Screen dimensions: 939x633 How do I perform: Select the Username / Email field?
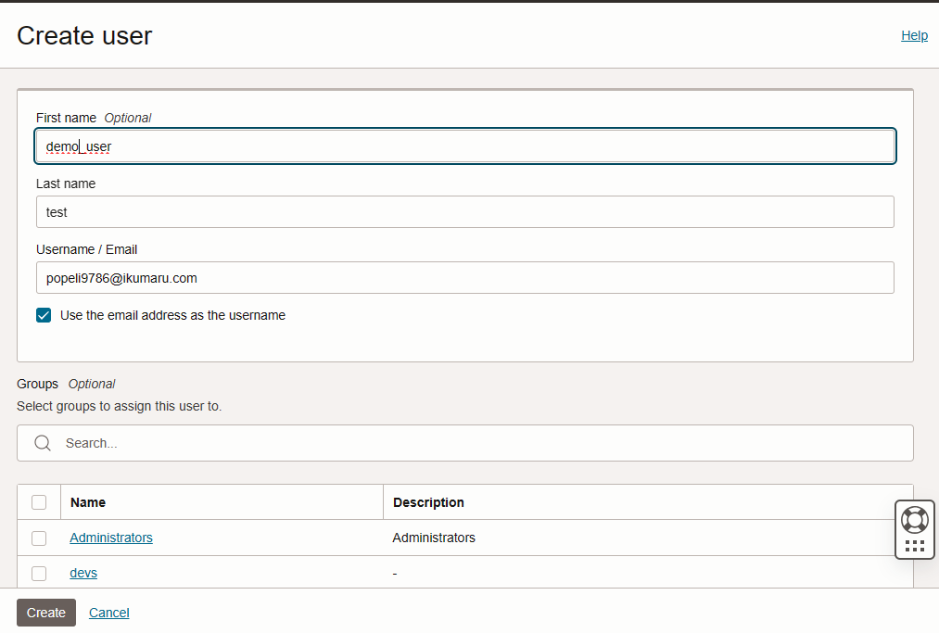tap(464, 278)
